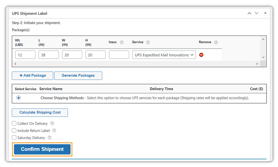
Task: Move UPS Shipment Label panel down
Action: click(257, 13)
